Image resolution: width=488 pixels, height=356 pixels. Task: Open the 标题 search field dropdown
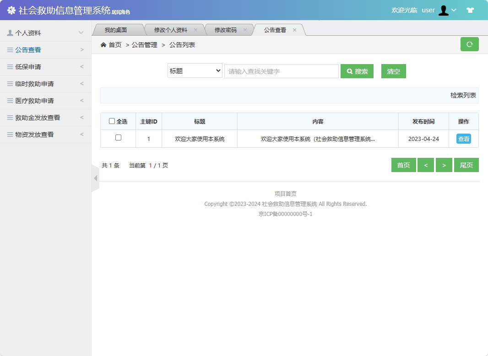(195, 71)
